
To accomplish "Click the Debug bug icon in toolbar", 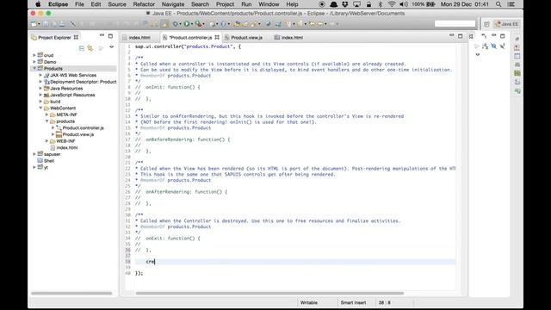I will click(175, 24).
